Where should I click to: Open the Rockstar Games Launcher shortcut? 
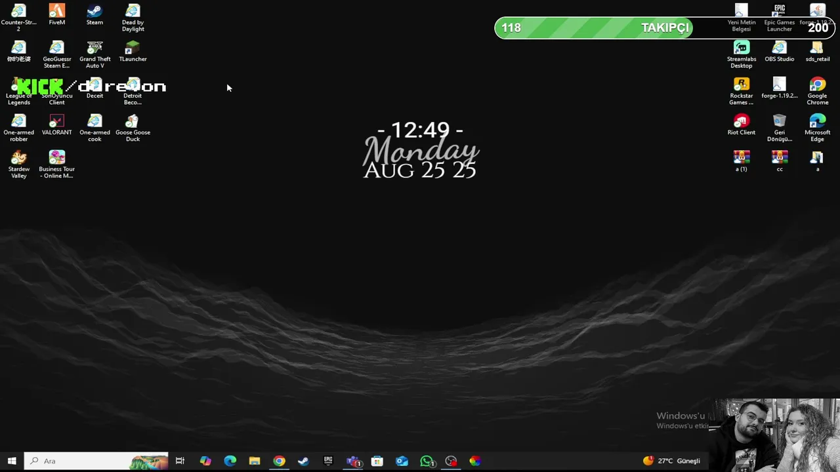[x=742, y=91]
